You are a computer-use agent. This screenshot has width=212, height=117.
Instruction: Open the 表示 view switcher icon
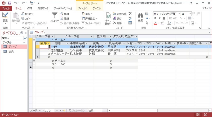(x=5, y=15)
